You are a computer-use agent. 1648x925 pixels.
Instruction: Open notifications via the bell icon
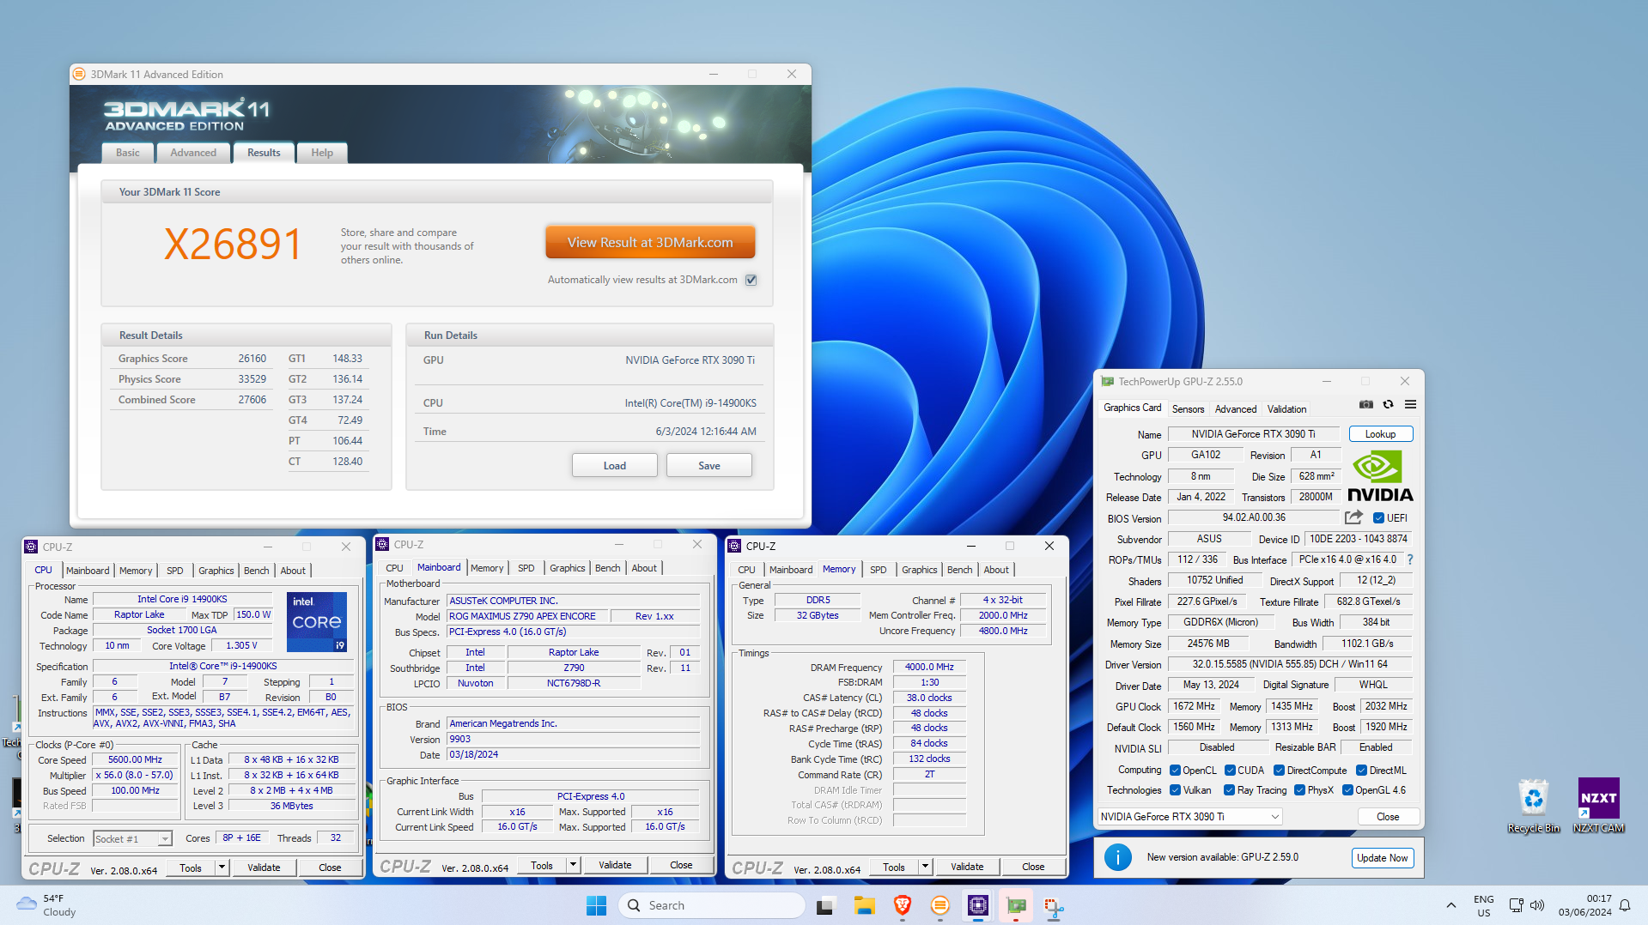1625,905
